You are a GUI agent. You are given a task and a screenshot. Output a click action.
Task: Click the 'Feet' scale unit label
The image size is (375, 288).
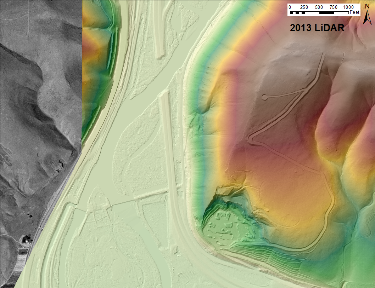coord(354,12)
